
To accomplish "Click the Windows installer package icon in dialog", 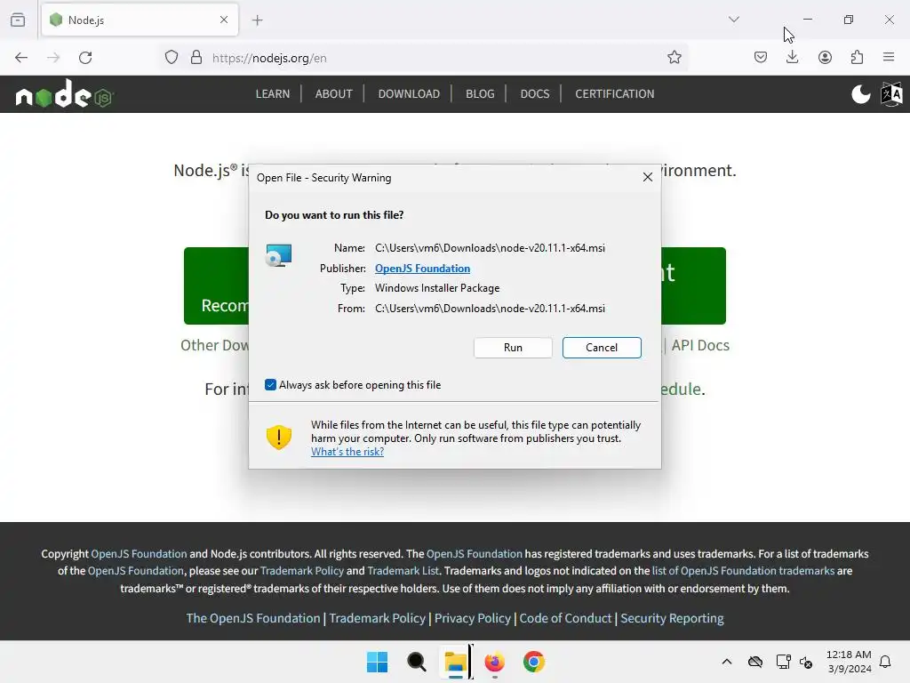I will coord(278,255).
